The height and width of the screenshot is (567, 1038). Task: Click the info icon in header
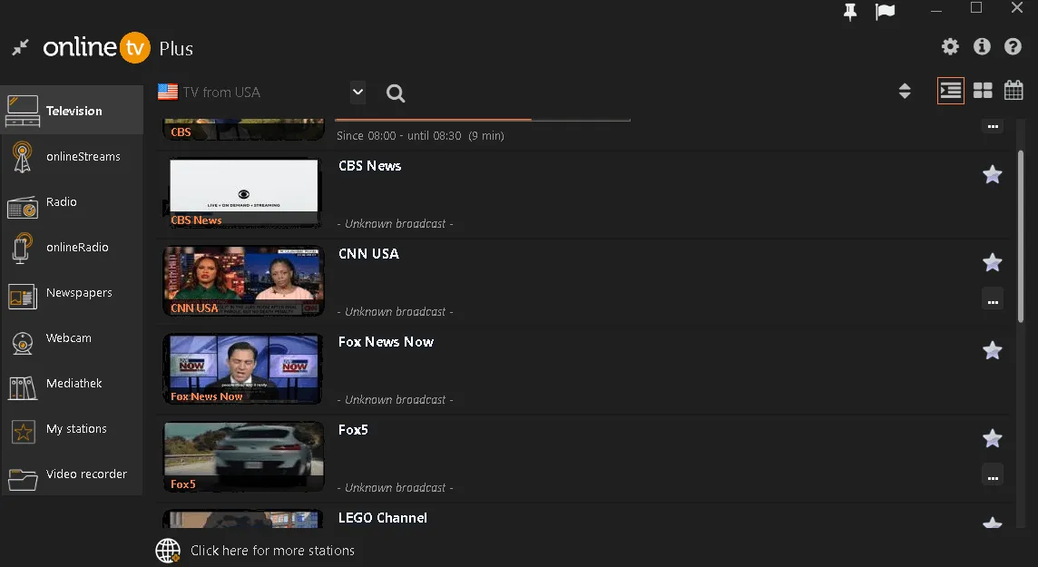tap(982, 47)
